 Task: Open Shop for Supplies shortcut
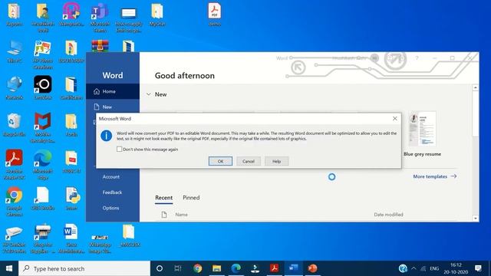tap(43, 238)
